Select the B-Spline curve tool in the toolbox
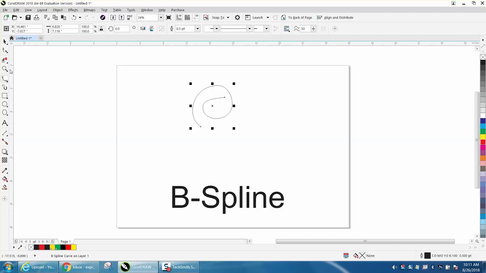 (x=5, y=78)
